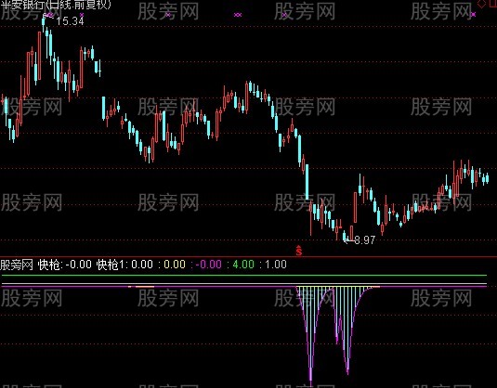
Task: Click the white 1.00 indicator value
Action: click(276, 265)
